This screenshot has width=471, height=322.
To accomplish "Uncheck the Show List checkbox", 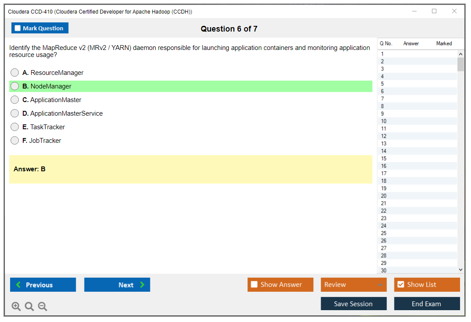I will click(400, 285).
